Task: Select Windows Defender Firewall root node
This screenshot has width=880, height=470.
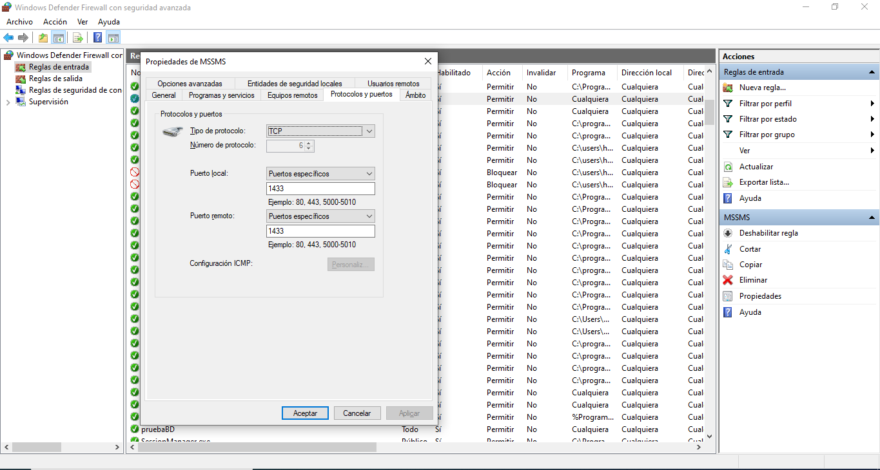Action: pyautogui.click(x=69, y=55)
